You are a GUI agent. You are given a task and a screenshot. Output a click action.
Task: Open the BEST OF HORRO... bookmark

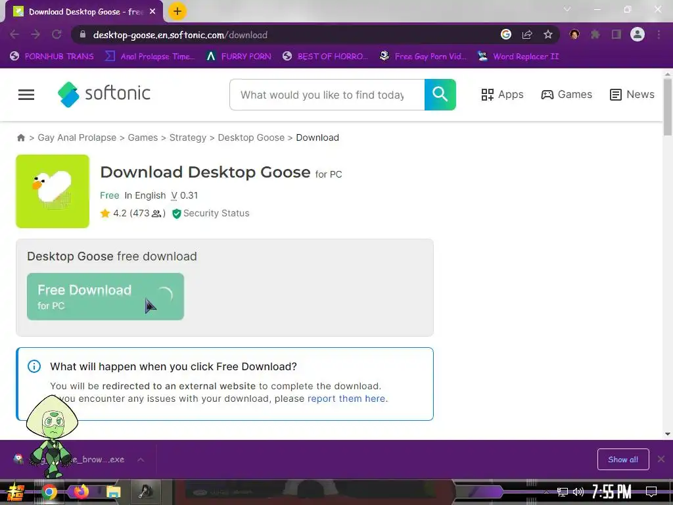(x=325, y=57)
